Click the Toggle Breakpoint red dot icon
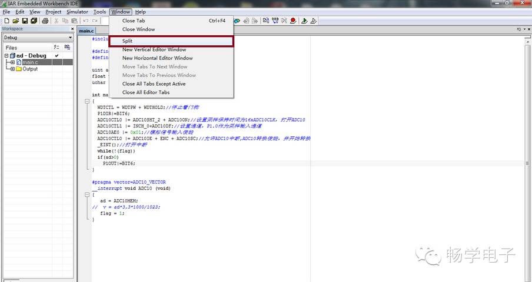 [293, 21]
